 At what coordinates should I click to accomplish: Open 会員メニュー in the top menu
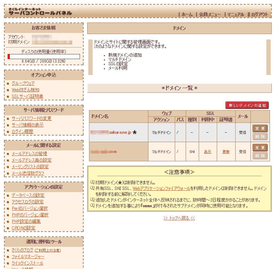click(210, 14)
